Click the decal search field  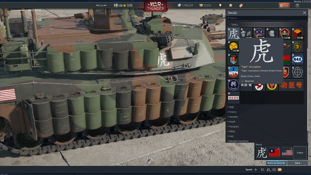pyautogui.click(x=267, y=18)
